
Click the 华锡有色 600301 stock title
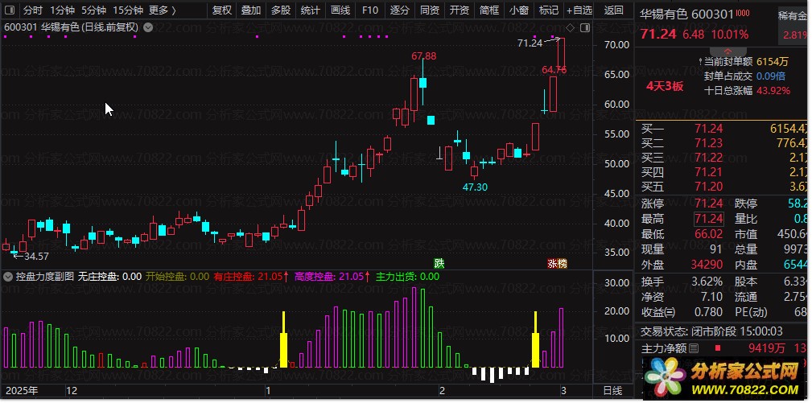pyautogui.click(x=687, y=14)
